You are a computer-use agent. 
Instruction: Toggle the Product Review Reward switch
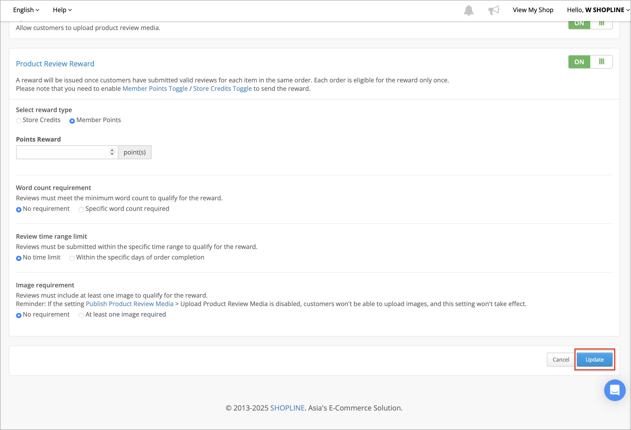pyautogui.click(x=590, y=62)
